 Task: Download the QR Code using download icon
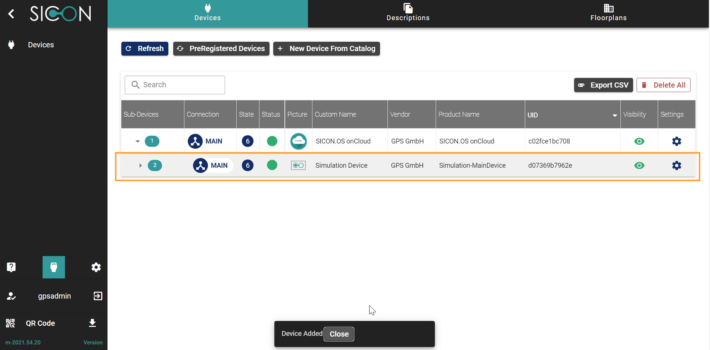(x=92, y=323)
